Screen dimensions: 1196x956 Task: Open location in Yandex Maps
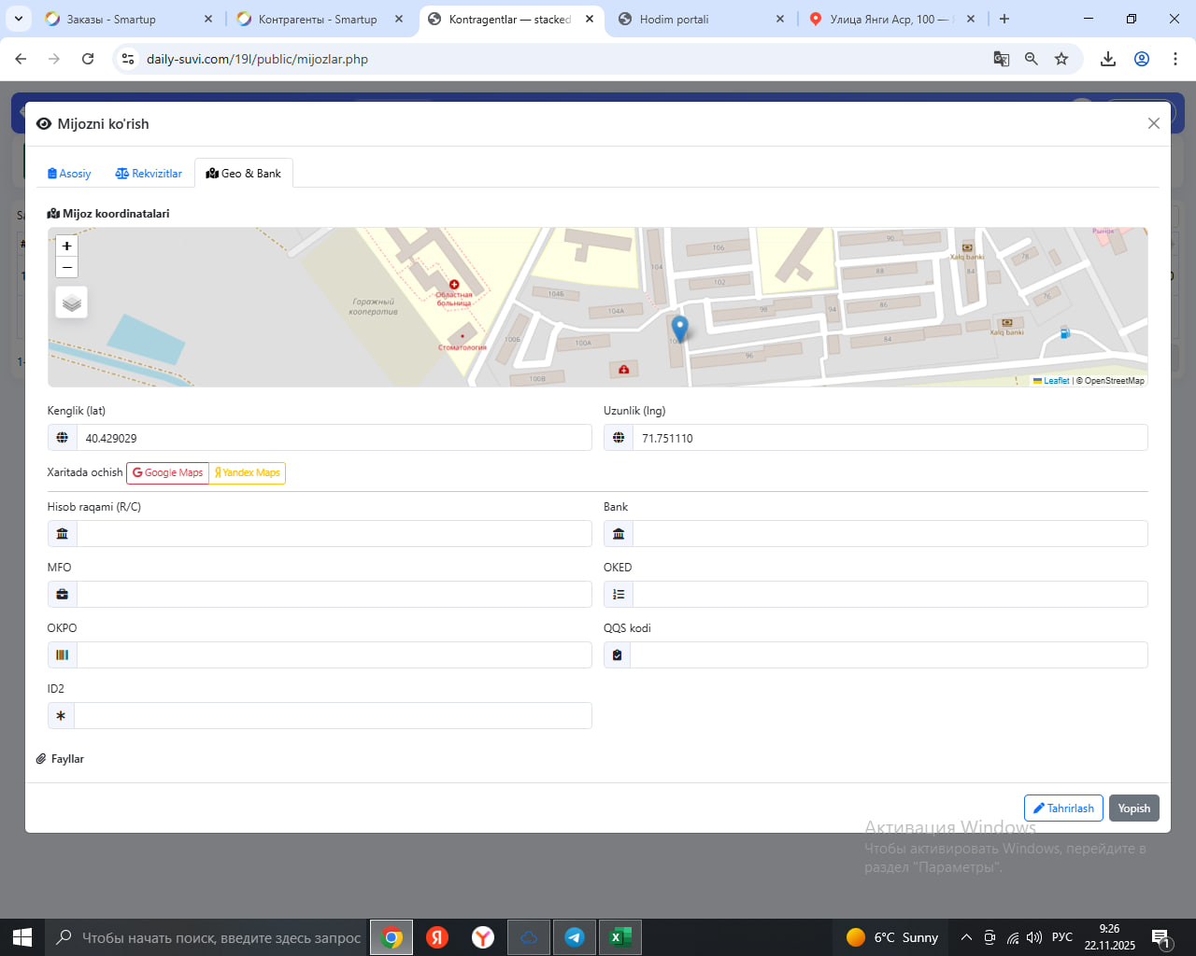(247, 473)
